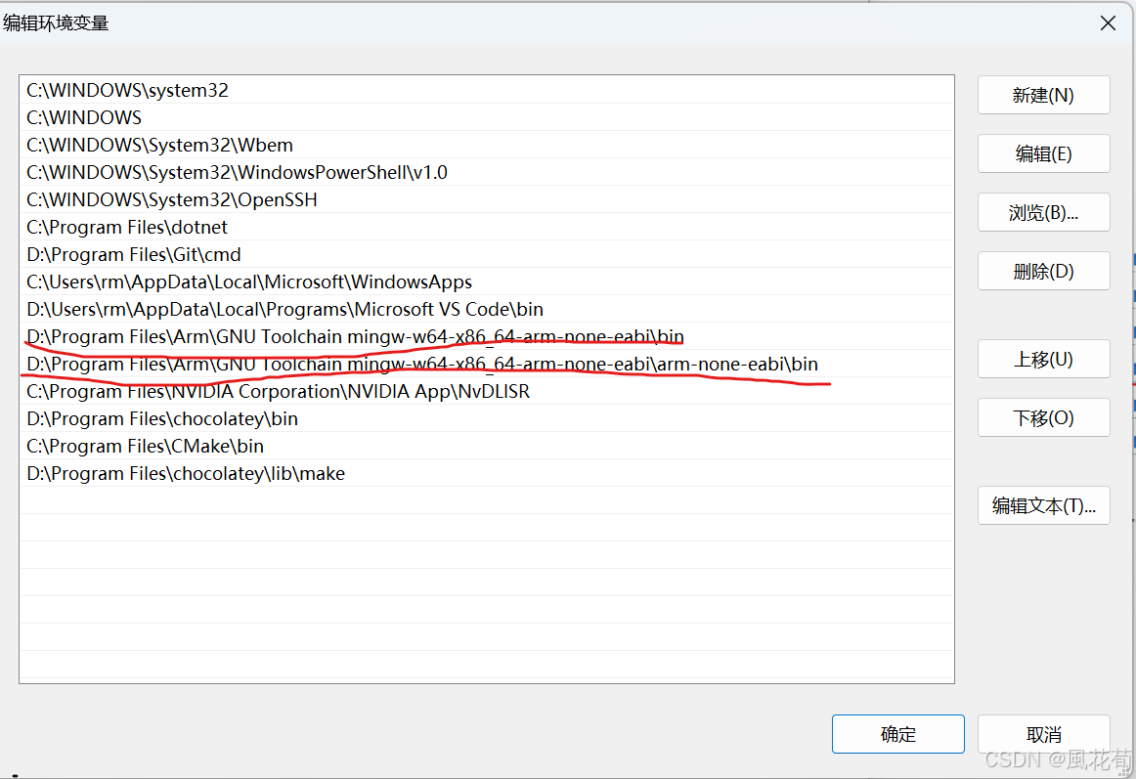Cancel the dialog with 取消
Viewport: 1136px width, 779px height.
1043,734
